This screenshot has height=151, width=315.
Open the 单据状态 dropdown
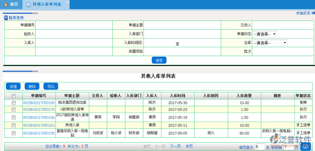pos(265,34)
